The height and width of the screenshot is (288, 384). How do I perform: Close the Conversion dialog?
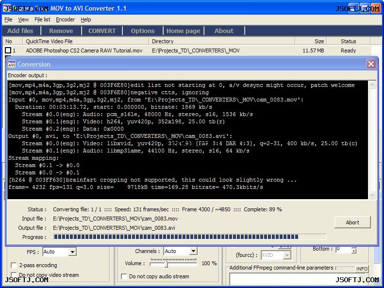coord(371,64)
